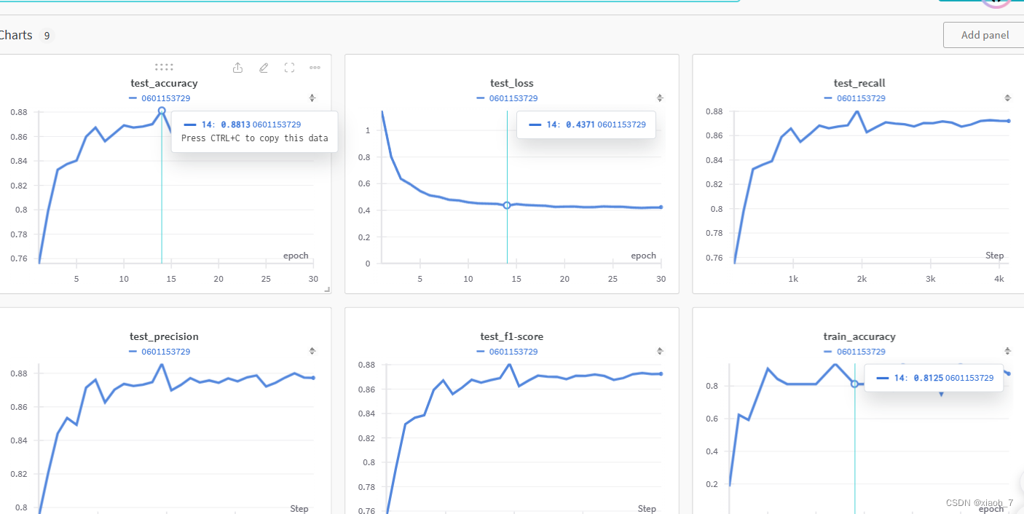Image resolution: width=1024 pixels, height=514 pixels.
Task: Toggle legend arrows in test_accuracy panel
Action: click(x=312, y=98)
